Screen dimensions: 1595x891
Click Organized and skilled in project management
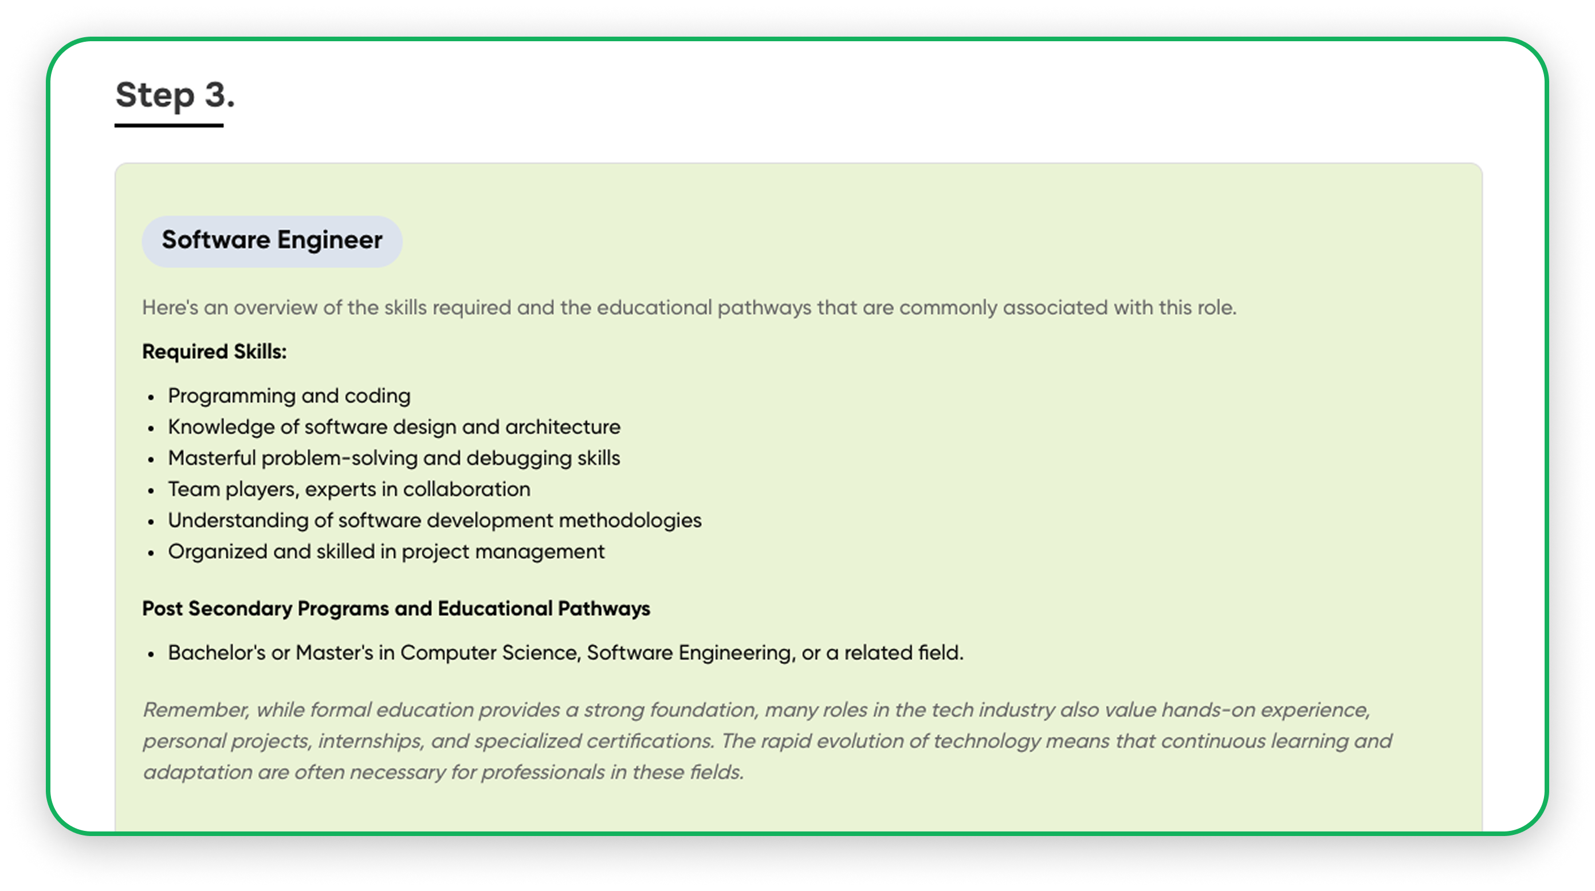tap(386, 551)
